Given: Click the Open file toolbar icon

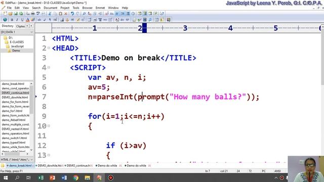Looking at the screenshot, I should 10,14.
